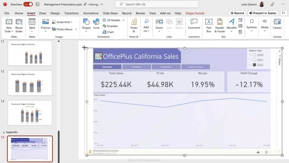
Task: Insert Date & Time from Text group
Action: pyautogui.click(x=240, y=20)
